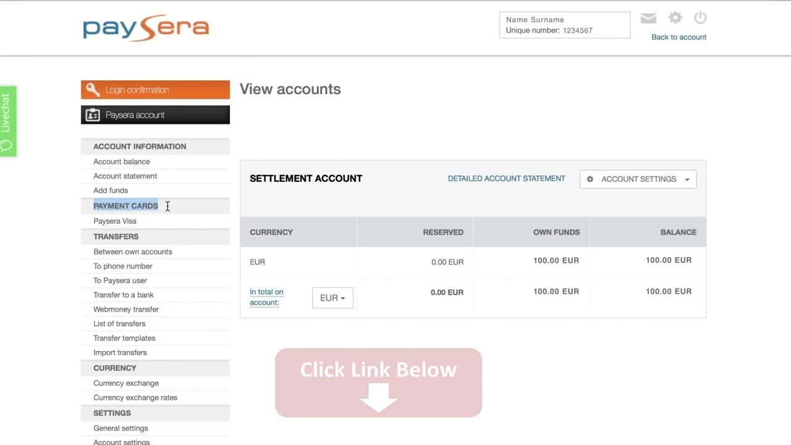Click the Paysera logo
Viewport: 791px width, 445px height.
click(146, 28)
